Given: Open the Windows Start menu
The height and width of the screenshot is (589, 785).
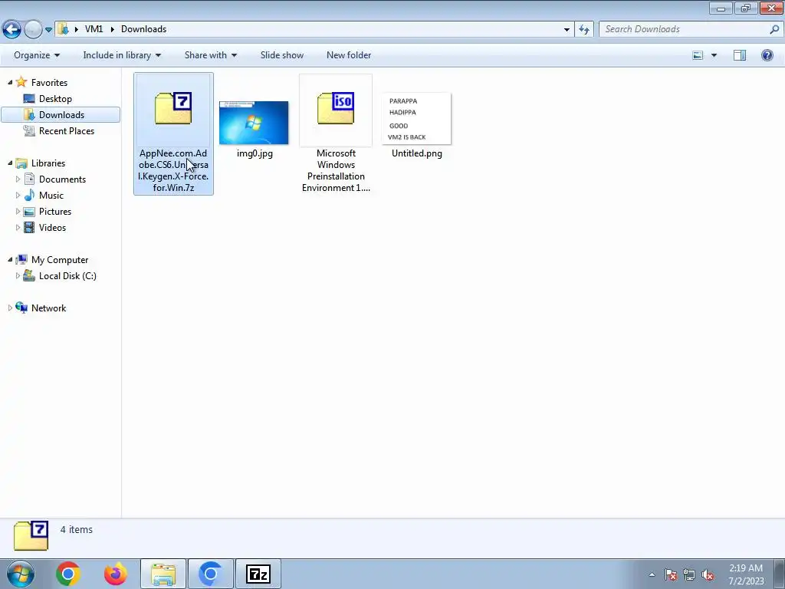Looking at the screenshot, I should point(21,574).
